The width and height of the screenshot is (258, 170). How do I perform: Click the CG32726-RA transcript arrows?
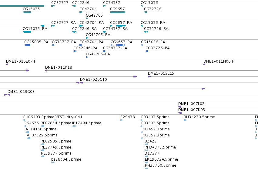[146, 32]
